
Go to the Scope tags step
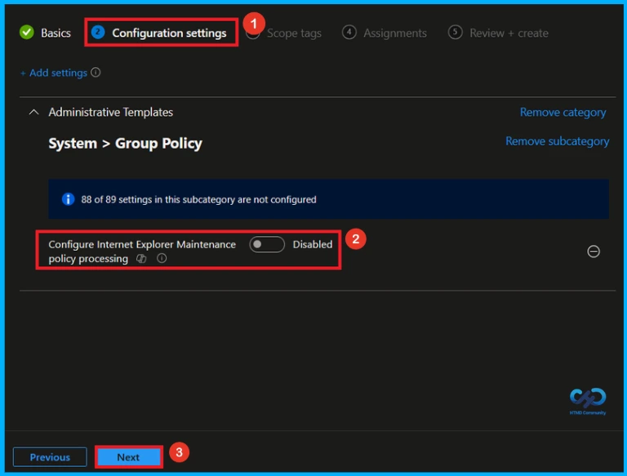point(294,33)
